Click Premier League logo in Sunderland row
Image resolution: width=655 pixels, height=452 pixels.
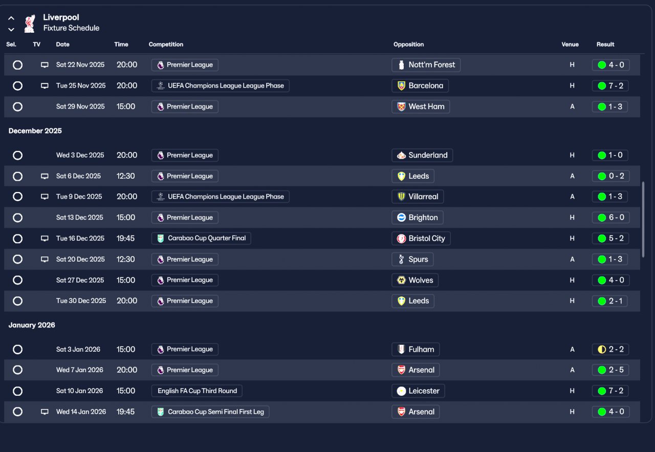[161, 155]
